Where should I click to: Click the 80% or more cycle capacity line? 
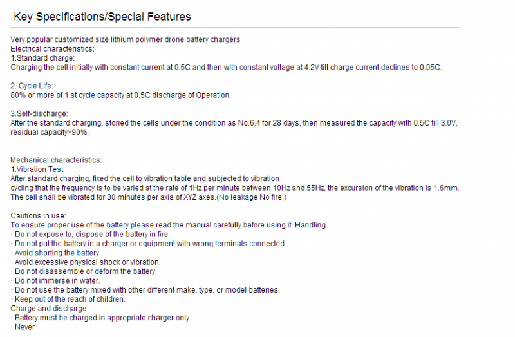tap(120, 95)
